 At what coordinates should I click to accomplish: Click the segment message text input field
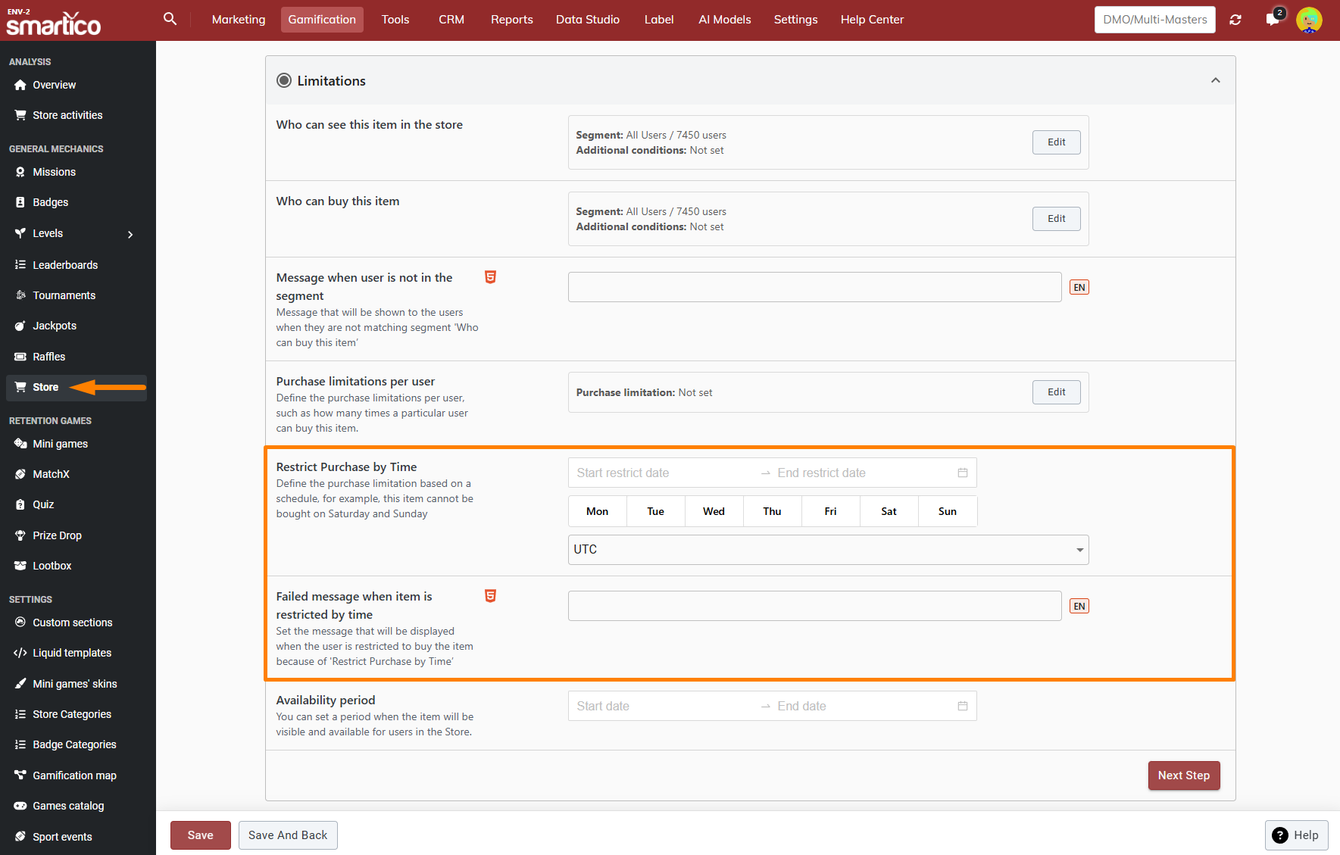[814, 287]
